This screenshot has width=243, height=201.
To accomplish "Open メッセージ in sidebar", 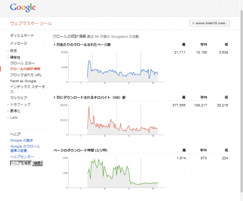I will 19,43.
